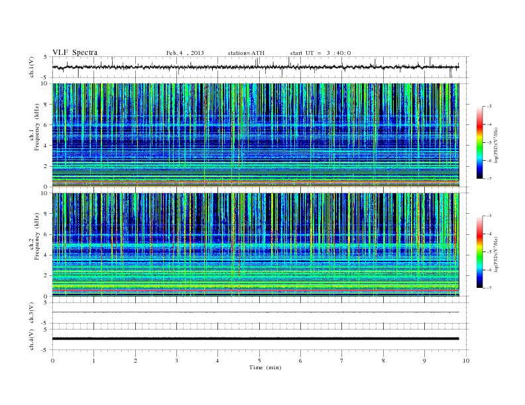
Task: Select the 'ch.3(V)' axis label
Action: point(32,313)
